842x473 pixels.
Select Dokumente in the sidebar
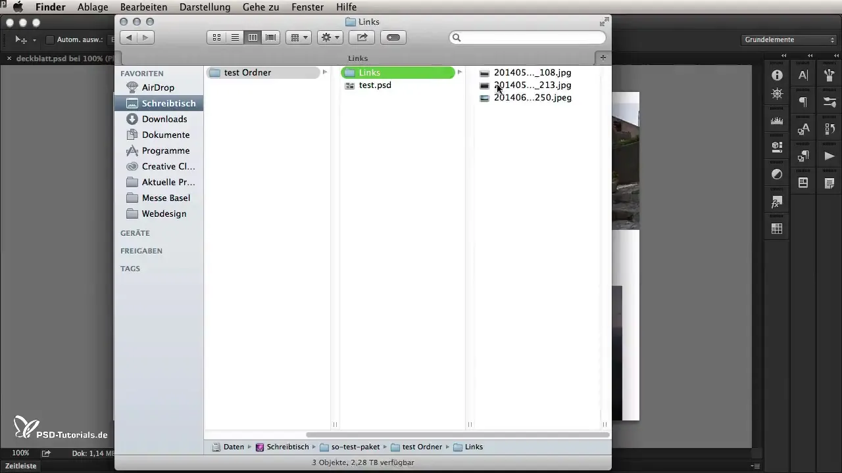click(158, 135)
